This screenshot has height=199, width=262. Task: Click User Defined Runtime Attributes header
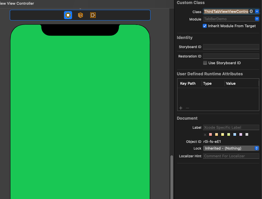click(x=210, y=74)
